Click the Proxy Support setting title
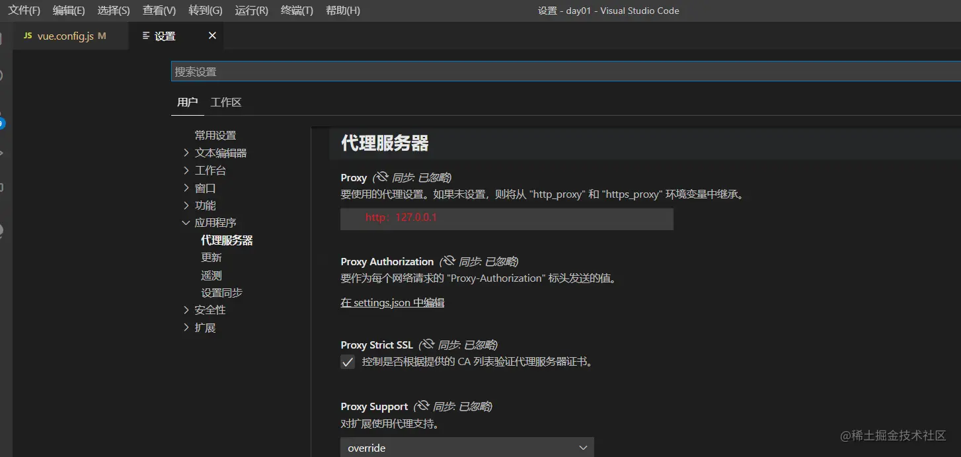This screenshot has width=961, height=457. pos(374,407)
